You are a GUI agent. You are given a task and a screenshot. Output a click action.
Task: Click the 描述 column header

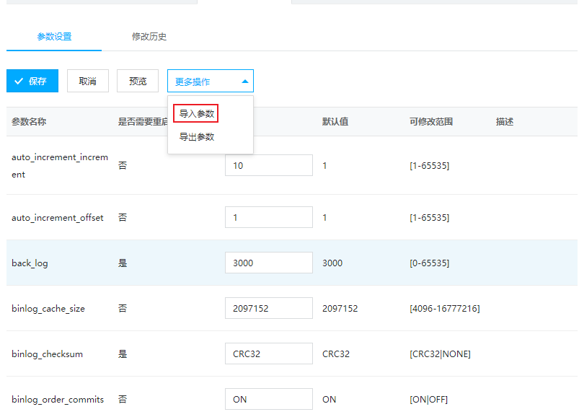coord(505,122)
